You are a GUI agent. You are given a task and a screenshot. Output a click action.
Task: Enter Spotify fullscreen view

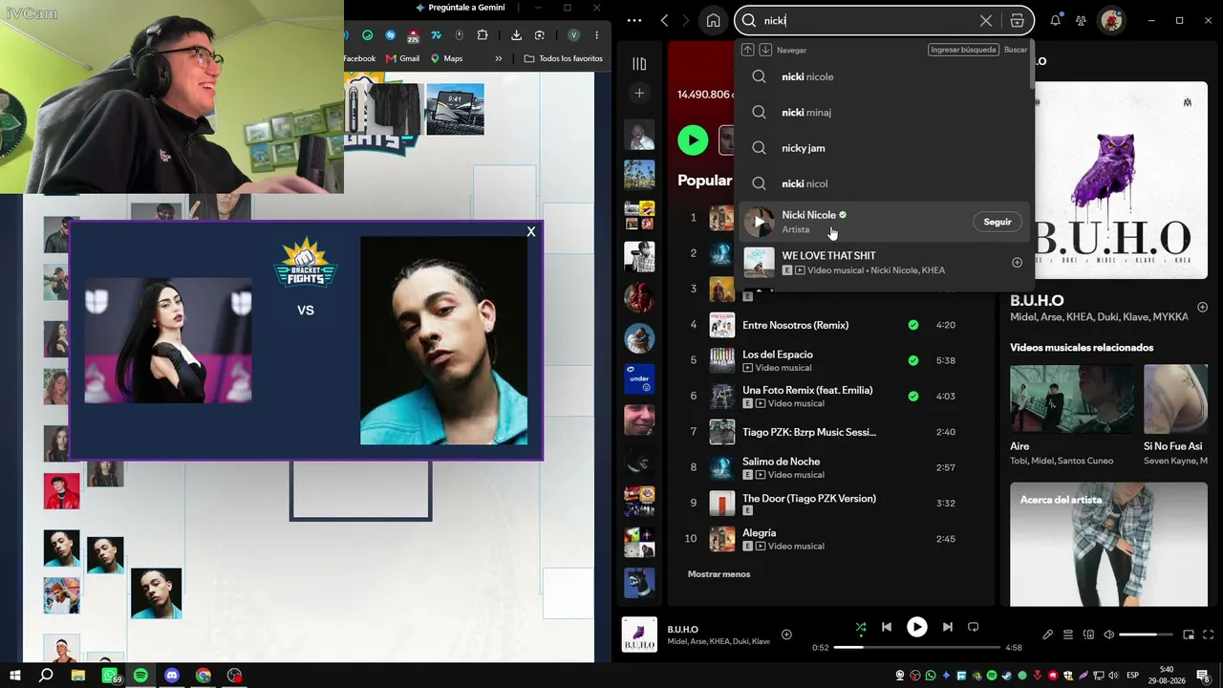tap(1209, 634)
